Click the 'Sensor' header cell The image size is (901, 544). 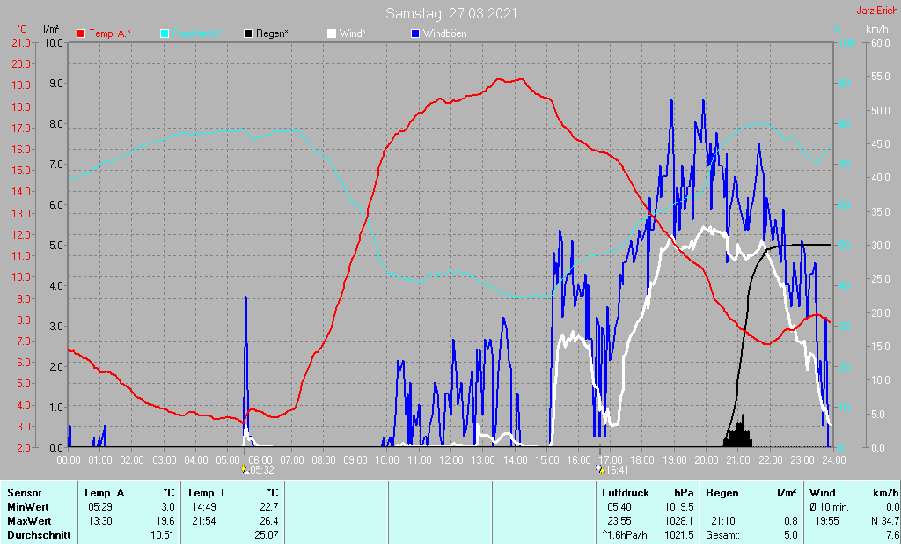point(24,493)
